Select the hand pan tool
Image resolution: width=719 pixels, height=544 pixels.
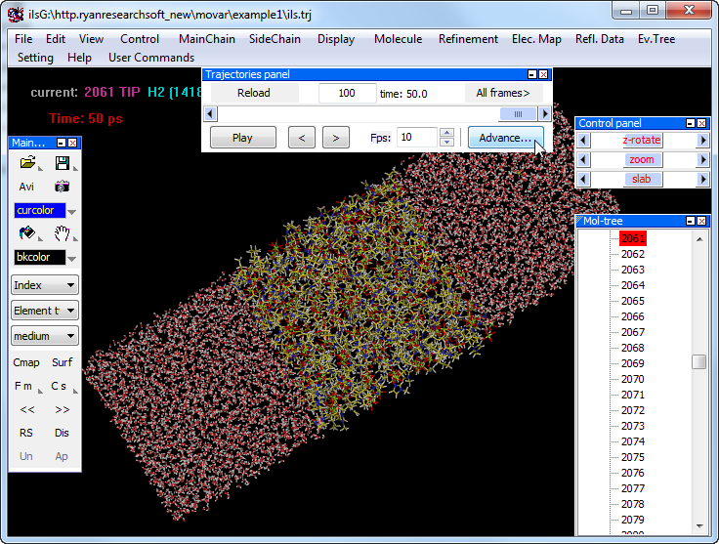62,233
